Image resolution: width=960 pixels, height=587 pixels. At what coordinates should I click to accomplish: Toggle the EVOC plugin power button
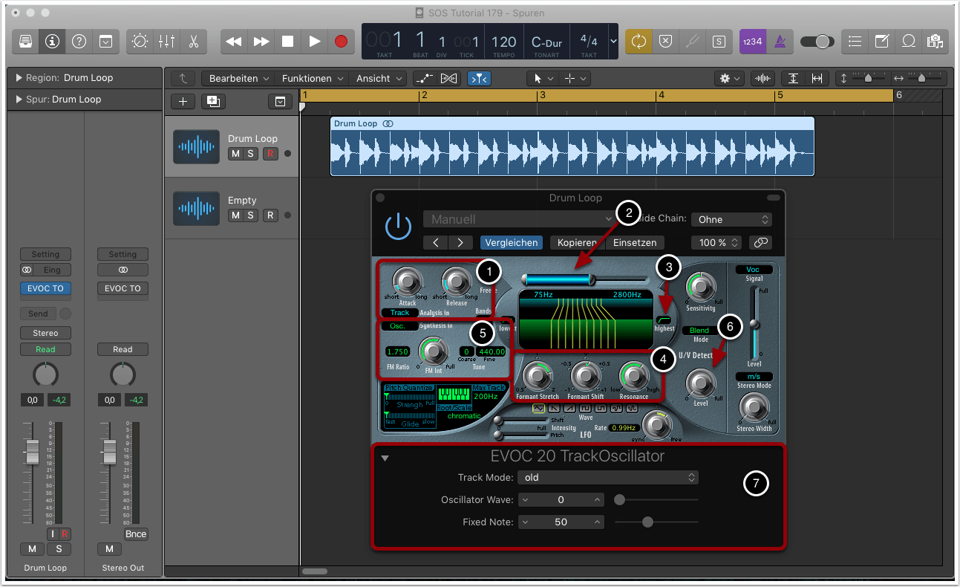[399, 227]
